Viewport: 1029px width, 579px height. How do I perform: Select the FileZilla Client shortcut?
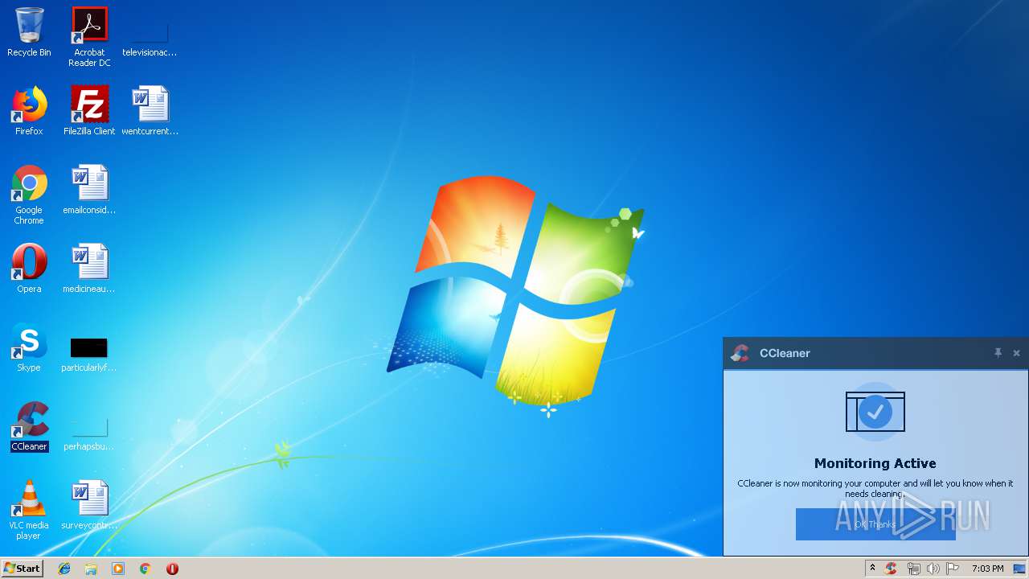tap(89, 112)
